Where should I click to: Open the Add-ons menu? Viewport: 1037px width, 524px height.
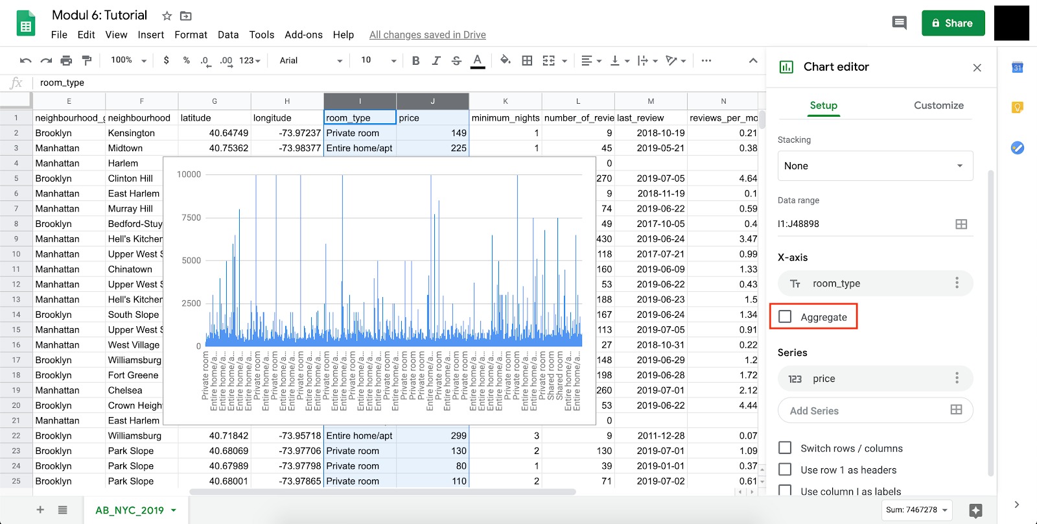click(x=303, y=35)
